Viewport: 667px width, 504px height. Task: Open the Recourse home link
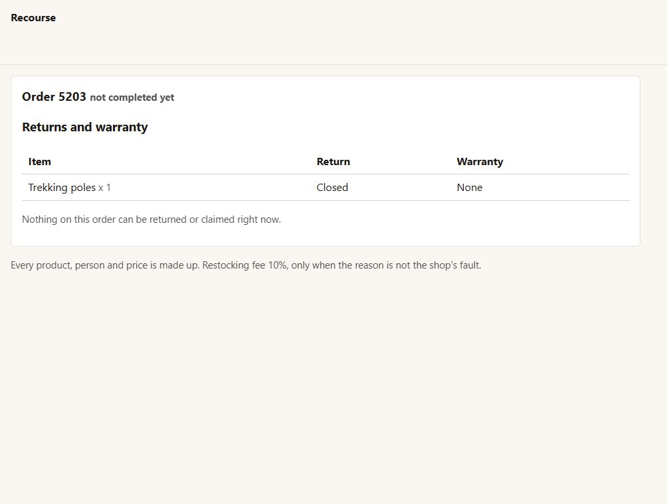(x=33, y=18)
